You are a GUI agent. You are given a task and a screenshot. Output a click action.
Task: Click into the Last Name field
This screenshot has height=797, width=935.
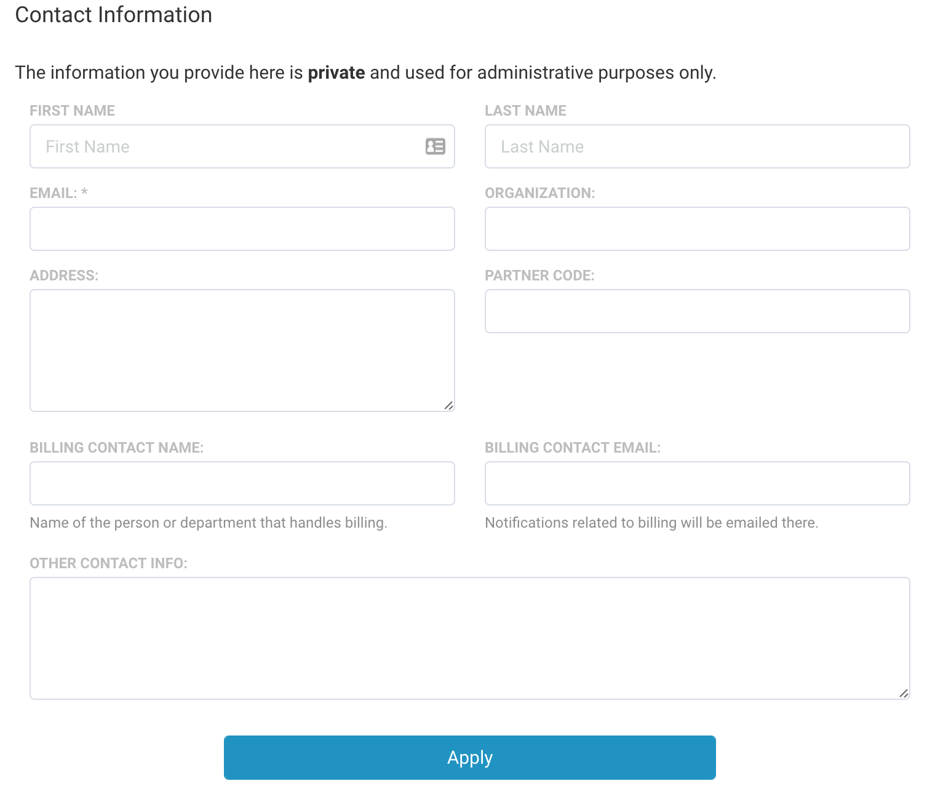pos(697,146)
